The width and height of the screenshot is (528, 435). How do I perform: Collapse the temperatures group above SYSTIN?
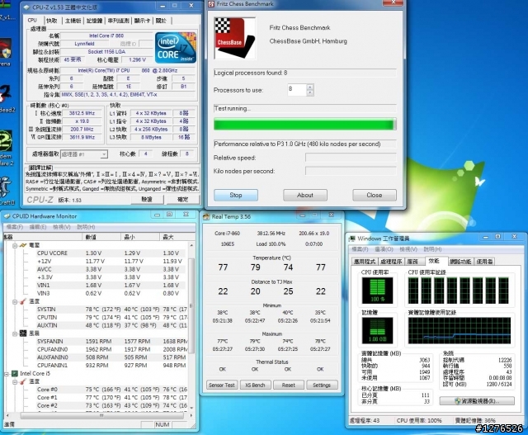coord(15,301)
